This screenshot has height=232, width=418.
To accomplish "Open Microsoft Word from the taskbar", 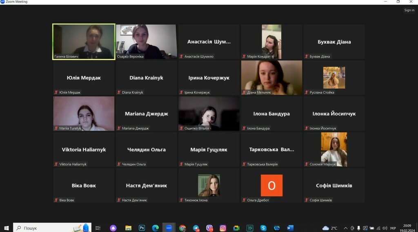I will coord(290,228).
